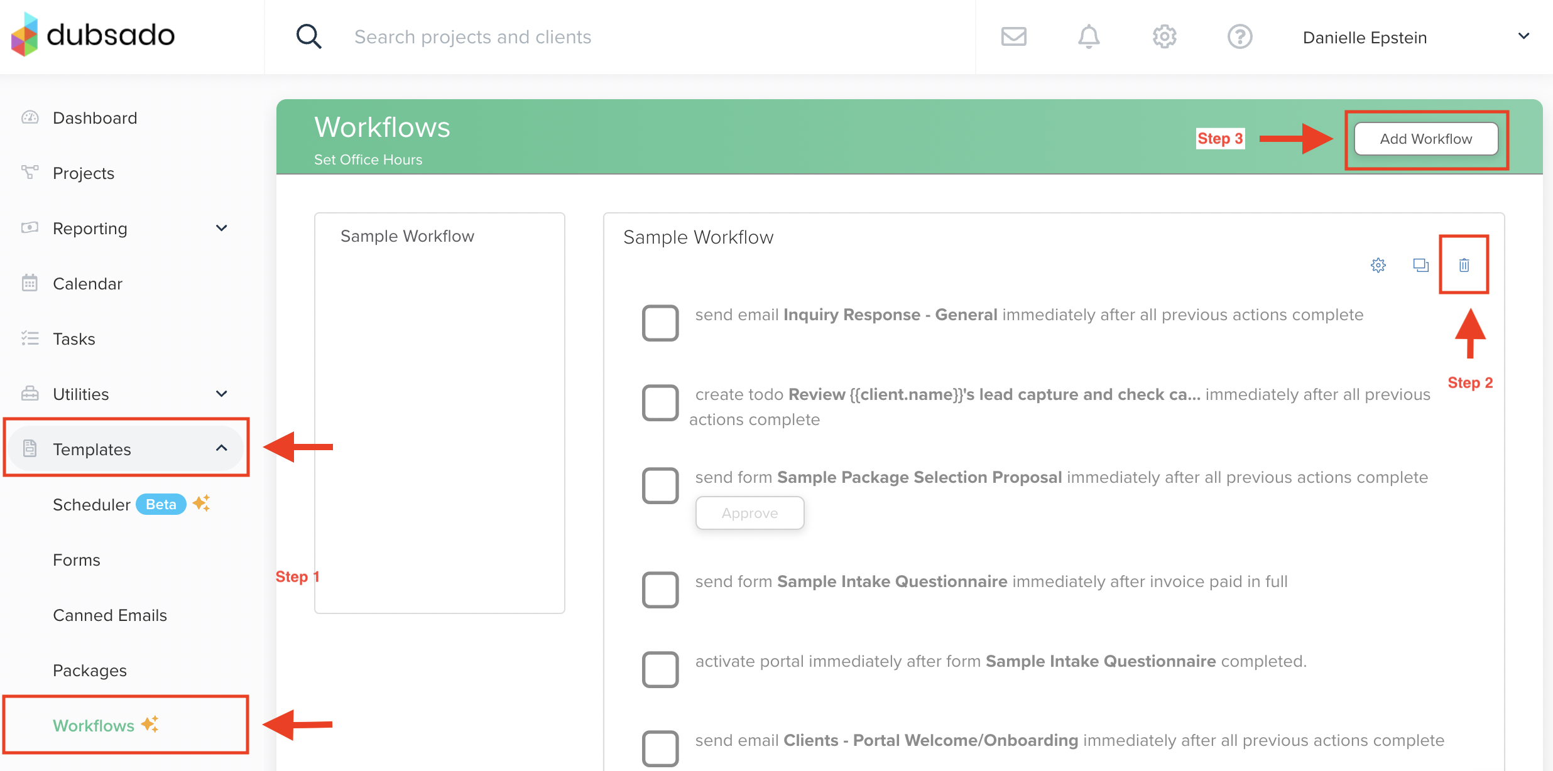Click the duplicate workflow icon

(1420, 265)
